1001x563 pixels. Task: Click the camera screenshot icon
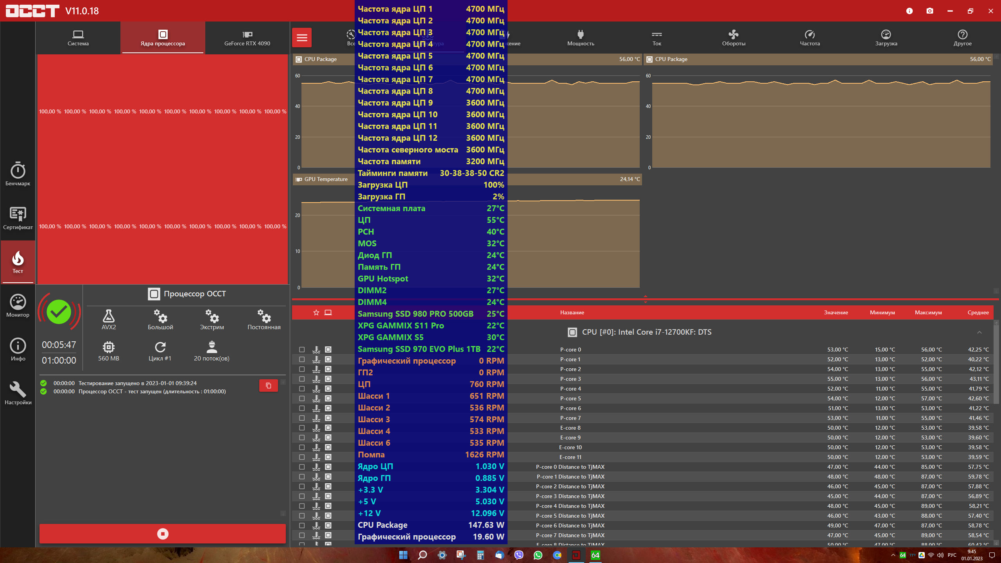(930, 11)
